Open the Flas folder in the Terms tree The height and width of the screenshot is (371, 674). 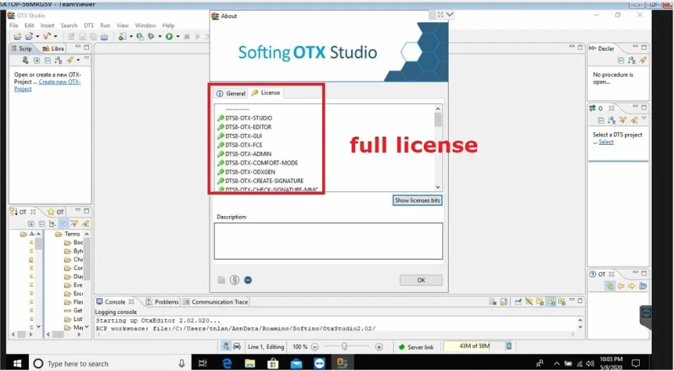73,302
